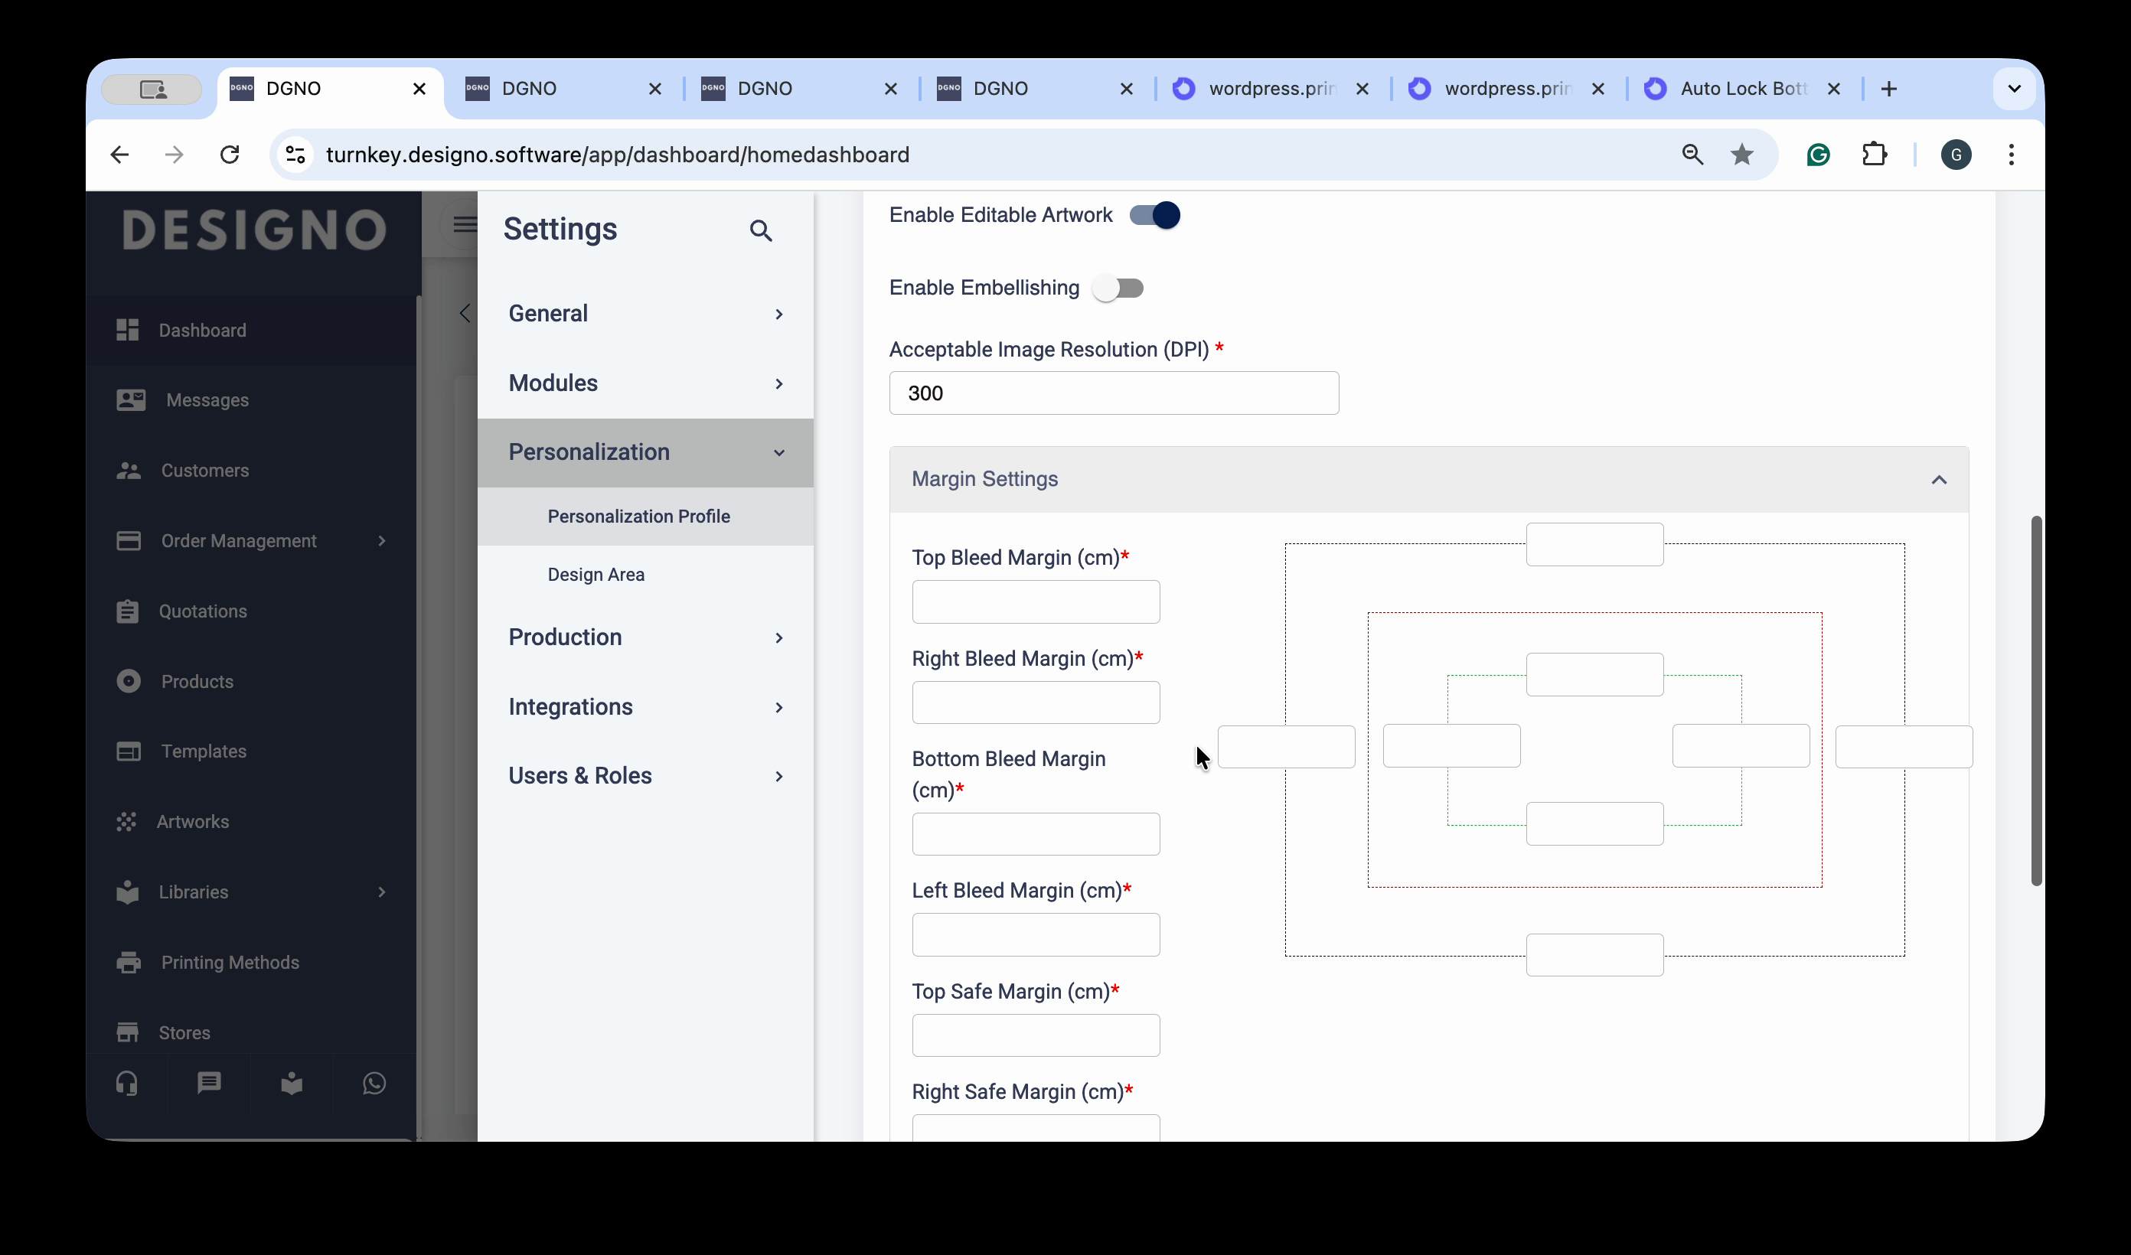This screenshot has height=1255, width=2131.
Task: Click the Grammarly extension icon
Action: point(1817,155)
